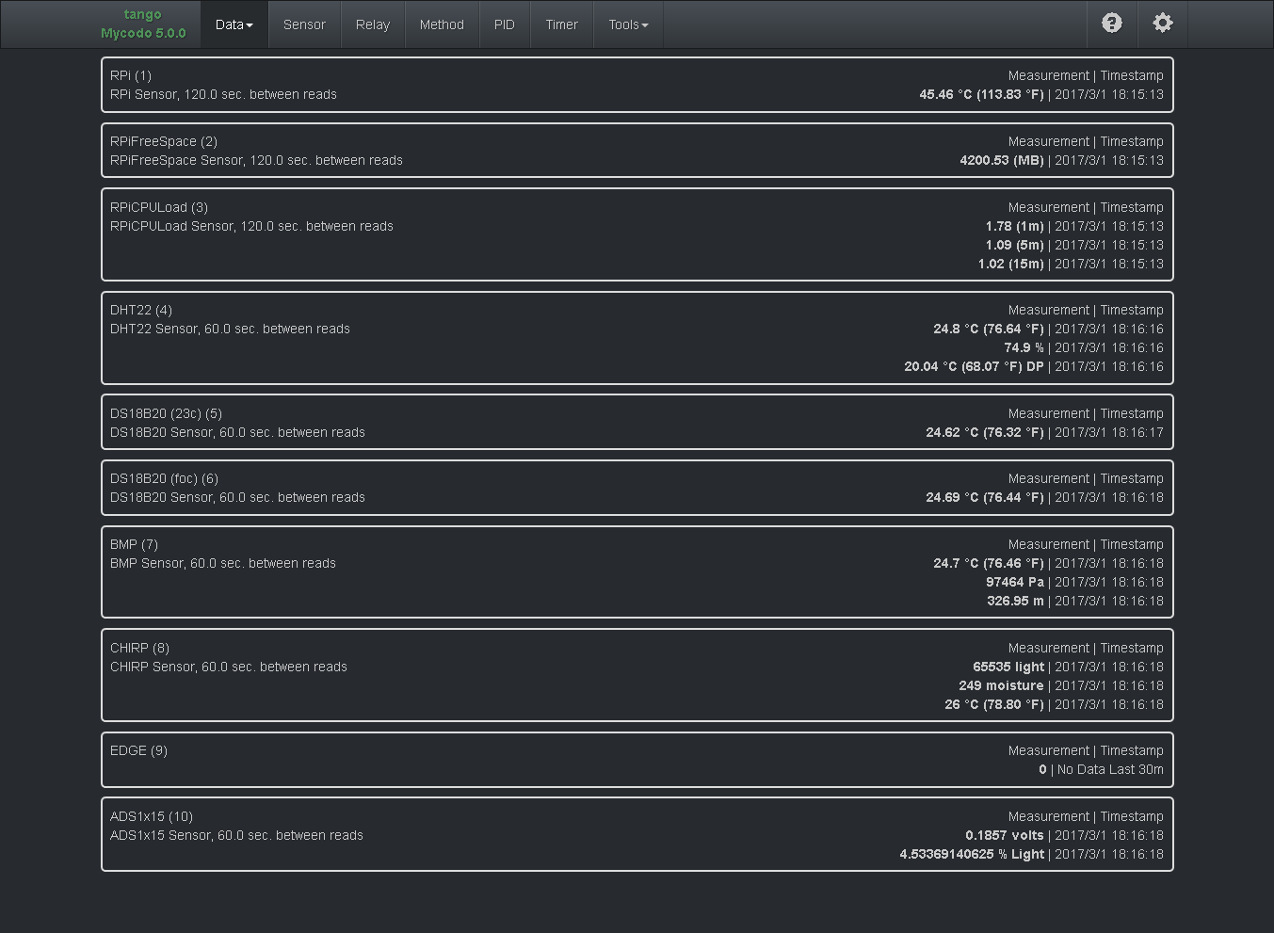Viewport: 1274px width, 933px height.
Task: Click the tango Mycodo 5.0.0 brand link
Action: 143,24
